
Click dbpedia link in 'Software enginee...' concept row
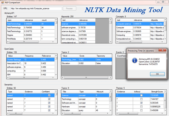pyautogui.click(x=157, y=31)
